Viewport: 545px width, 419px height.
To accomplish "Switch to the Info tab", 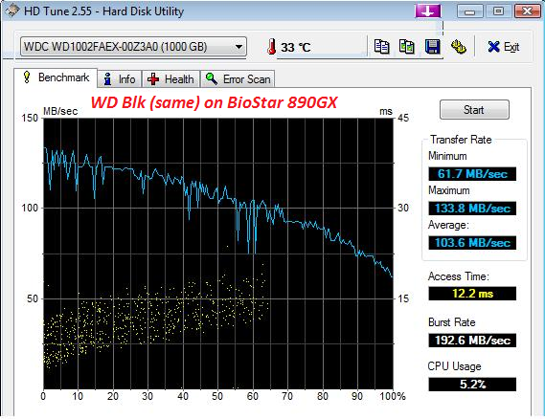I will (x=120, y=79).
